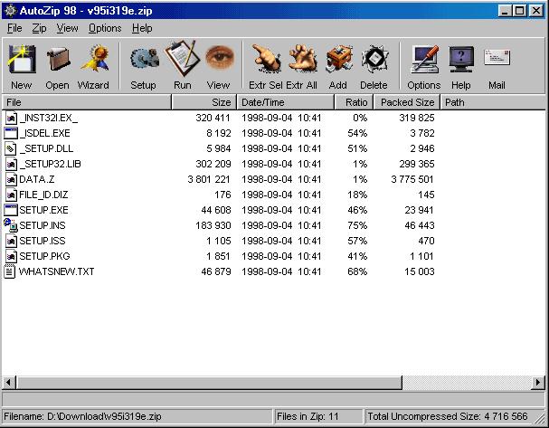Sort by the Size column header

pos(204,102)
